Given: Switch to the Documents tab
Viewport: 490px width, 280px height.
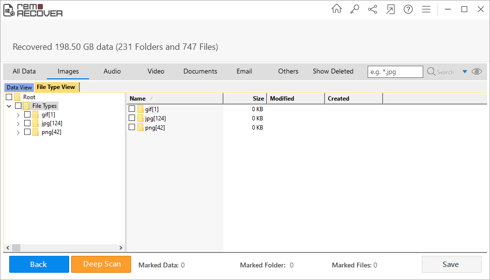Looking at the screenshot, I should [200, 71].
